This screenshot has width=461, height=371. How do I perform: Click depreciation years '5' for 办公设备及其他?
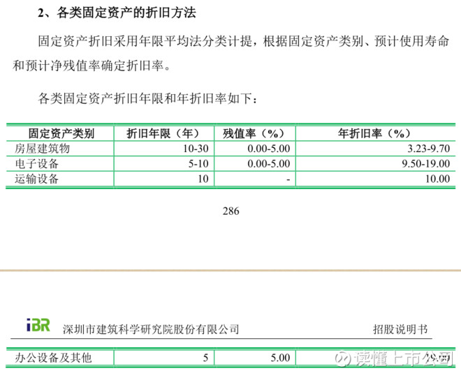205,358
